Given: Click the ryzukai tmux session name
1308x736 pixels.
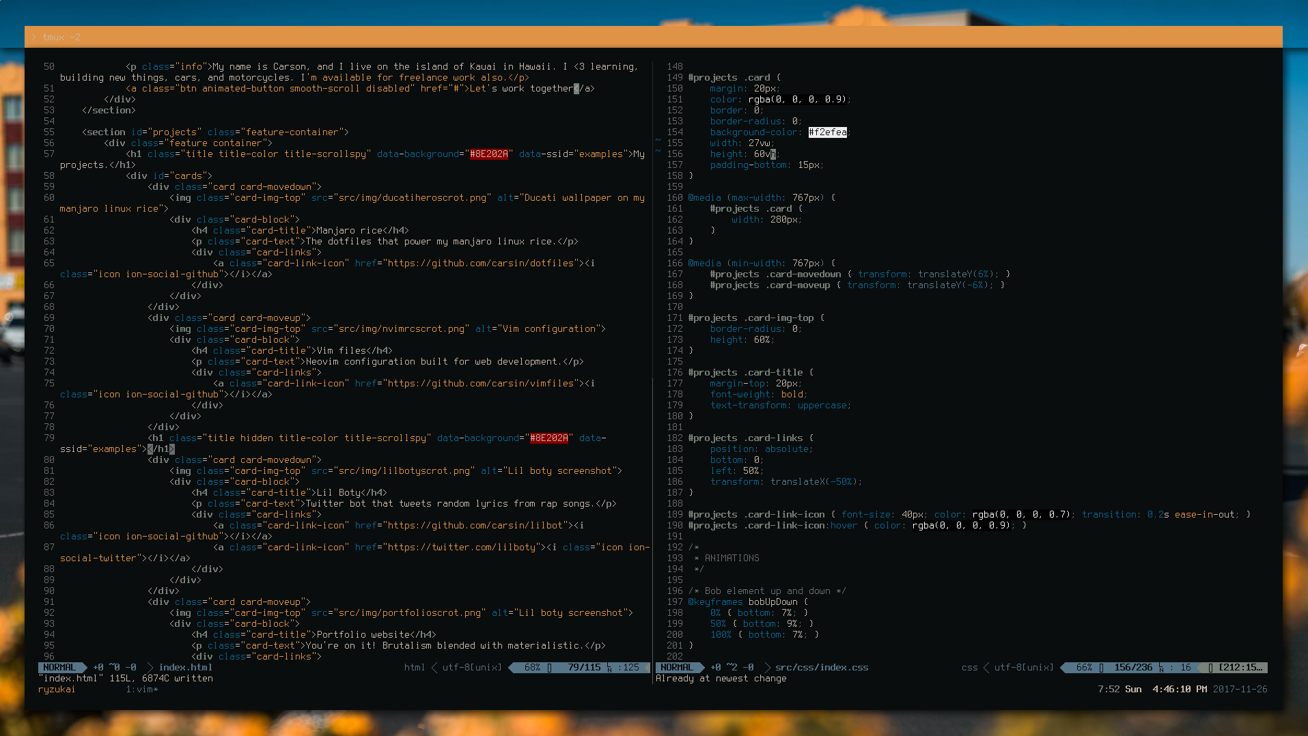Looking at the screenshot, I should tap(57, 689).
